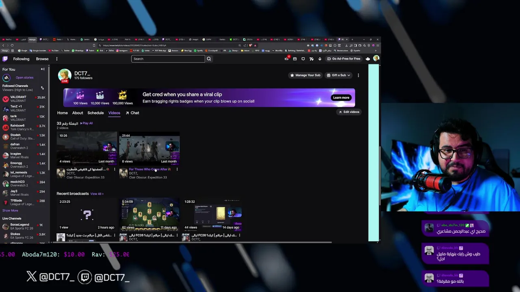Screen dimensions: 520x292
Task: Focus the Twitch search field
Action: point(168,59)
